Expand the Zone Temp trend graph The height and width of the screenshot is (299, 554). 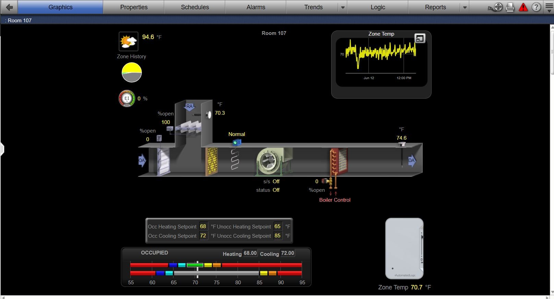(x=420, y=38)
